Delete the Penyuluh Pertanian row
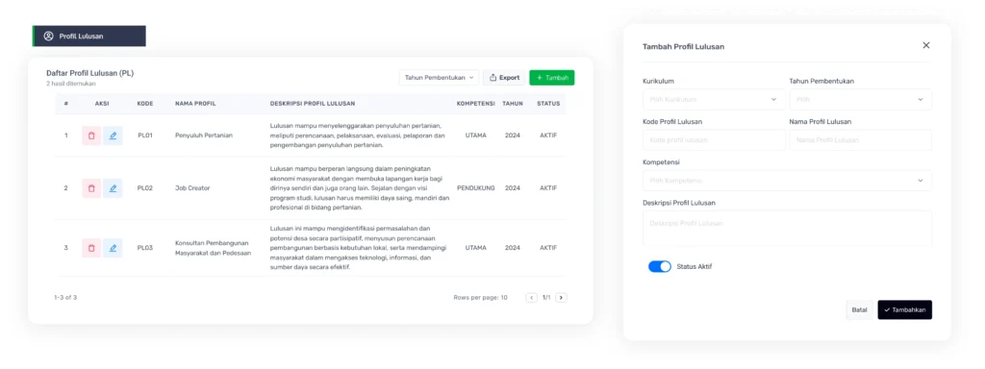Screen dimensions: 985x369 point(91,135)
